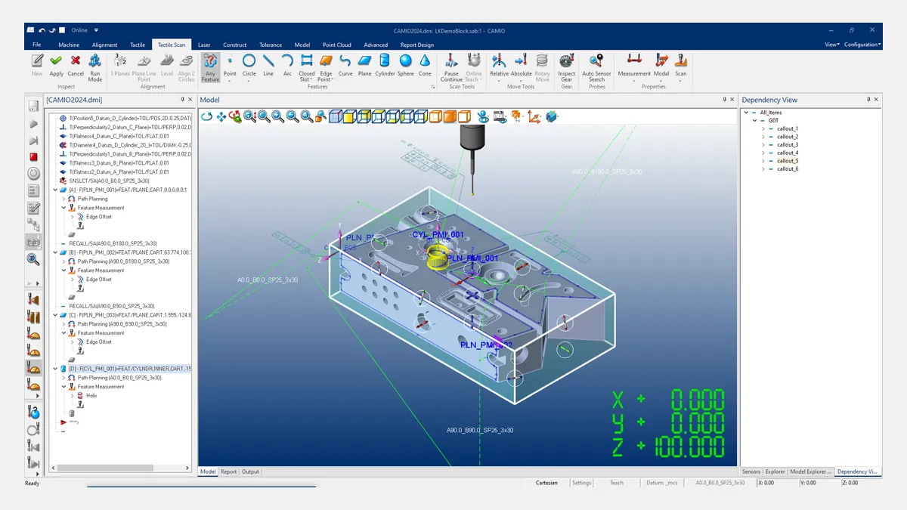Expand the Helix node in program tree
This screenshot has width=907, height=510.
click(73, 396)
